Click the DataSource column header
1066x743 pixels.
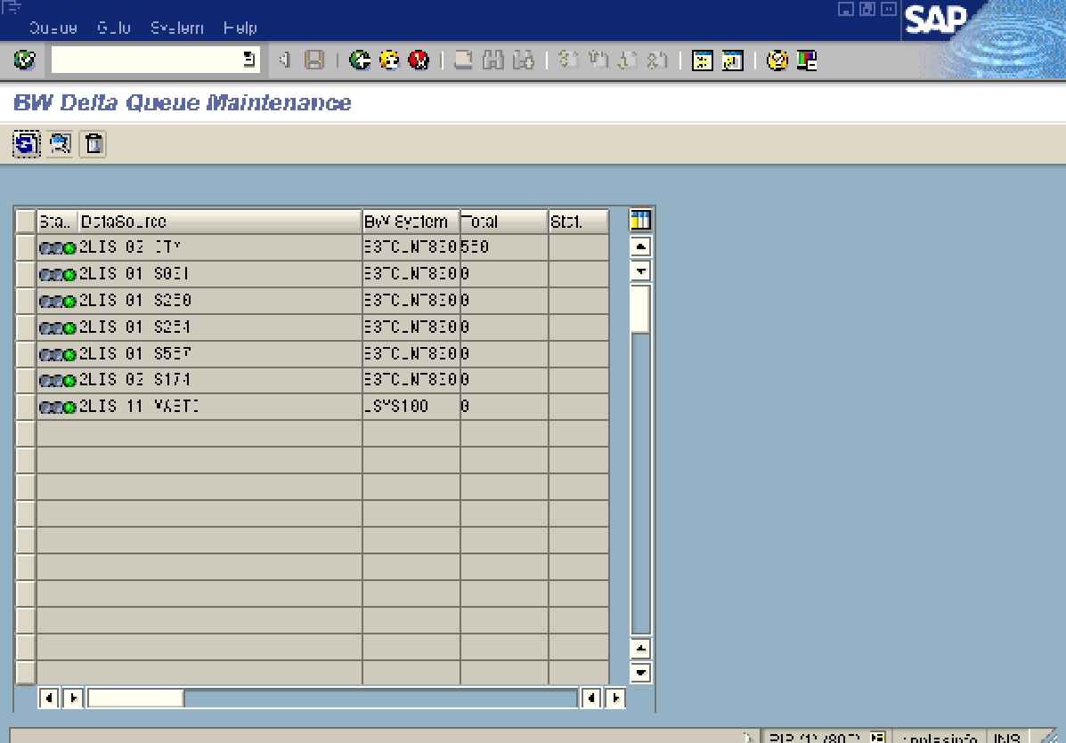(220, 222)
